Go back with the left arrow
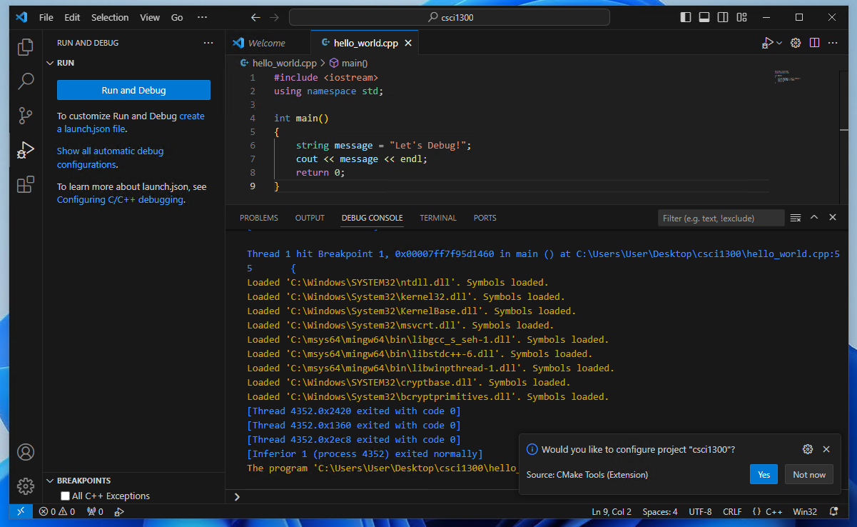 click(x=255, y=17)
